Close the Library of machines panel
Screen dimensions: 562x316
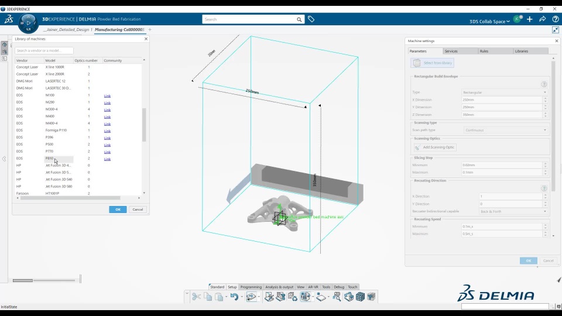[x=146, y=39]
